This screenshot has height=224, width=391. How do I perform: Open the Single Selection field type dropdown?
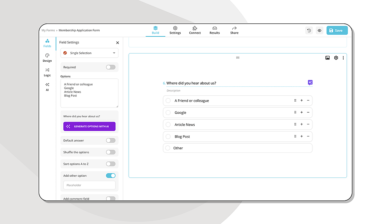pyautogui.click(x=89, y=53)
